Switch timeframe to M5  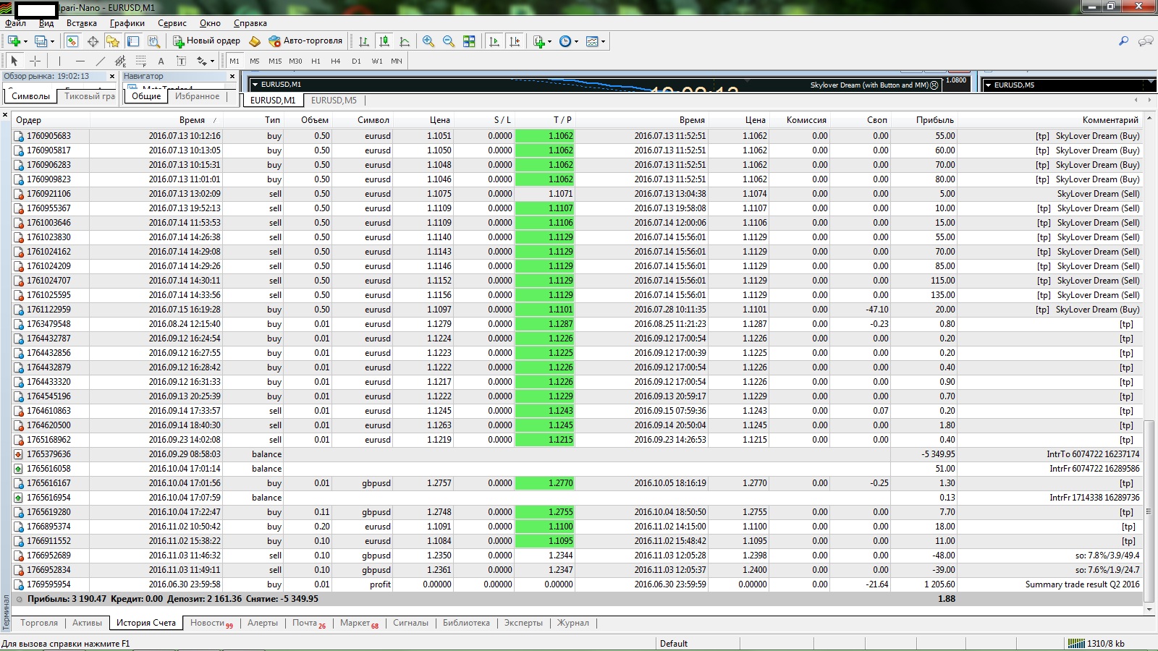255,61
